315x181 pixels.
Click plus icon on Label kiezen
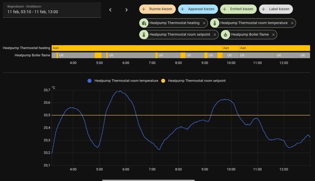pyautogui.click(x=263, y=9)
